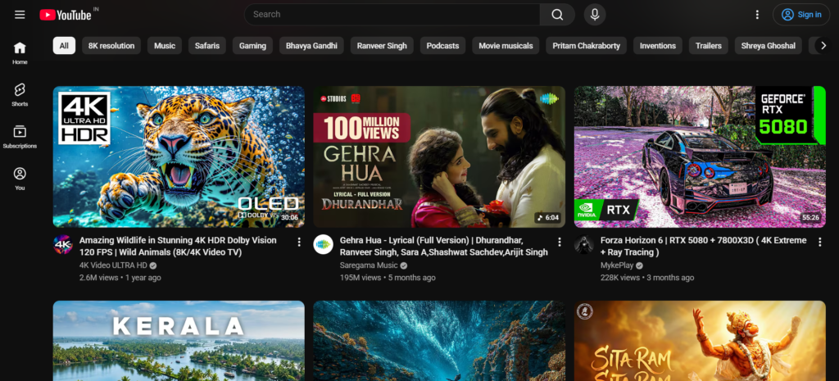Select the Movie musicals chip

pyautogui.click(x=506, y=46)
